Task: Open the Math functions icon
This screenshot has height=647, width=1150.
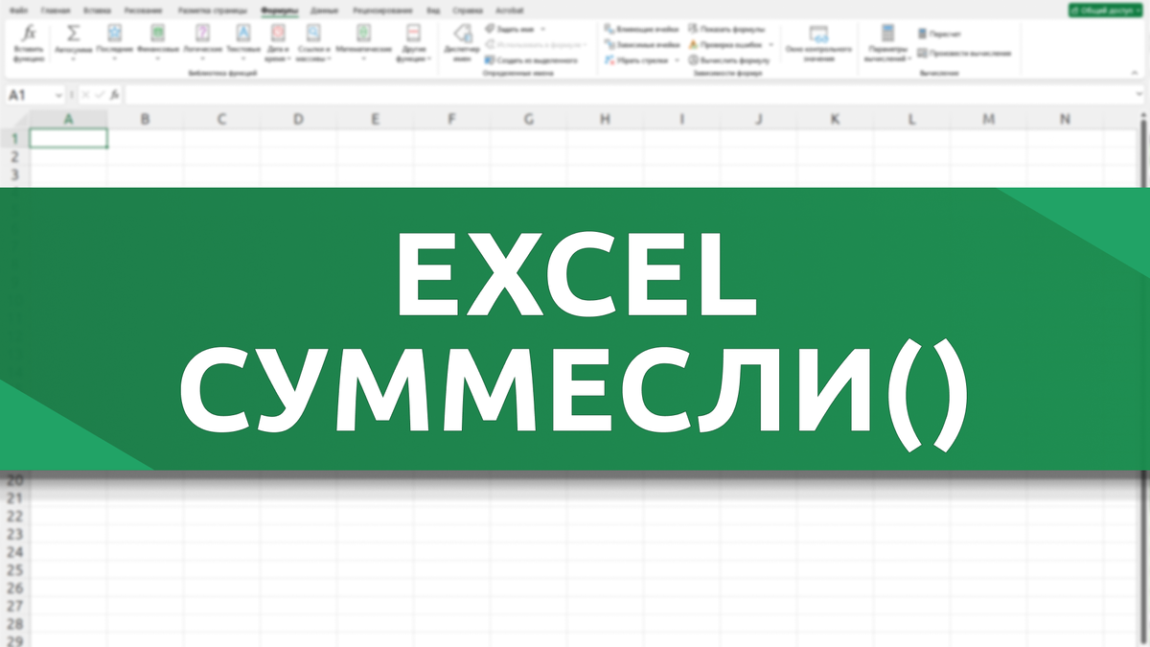Action: [x=364, y=33]
